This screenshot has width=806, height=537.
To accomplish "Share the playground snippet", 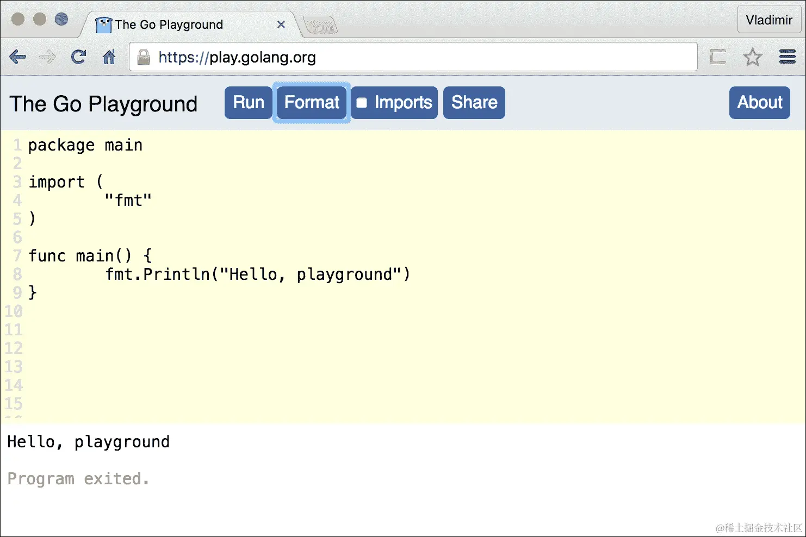I will pos(473,102).
